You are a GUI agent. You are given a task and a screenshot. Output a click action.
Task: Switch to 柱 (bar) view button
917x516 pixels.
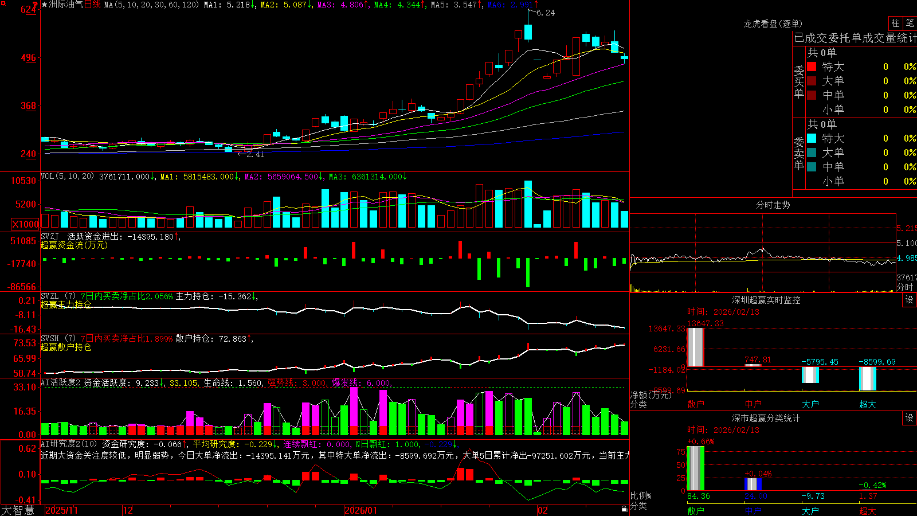[x=895, y=23]
